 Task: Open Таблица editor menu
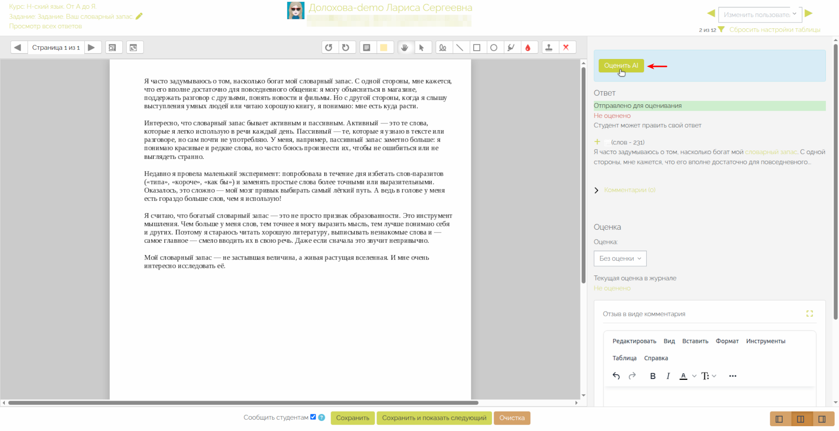(x=624, y=358)
